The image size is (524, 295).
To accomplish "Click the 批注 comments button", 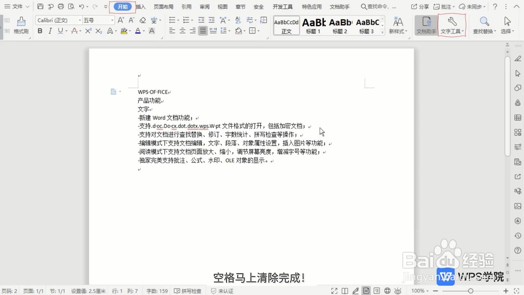I will click(444, 7).
